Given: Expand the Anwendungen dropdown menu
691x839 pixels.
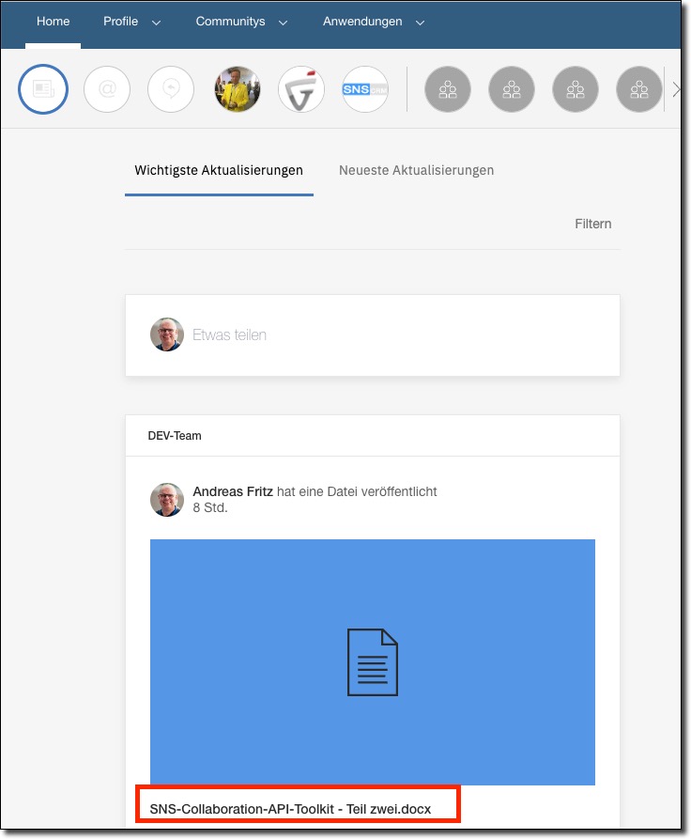Looking at the screenshot, I should pos(373,22).
